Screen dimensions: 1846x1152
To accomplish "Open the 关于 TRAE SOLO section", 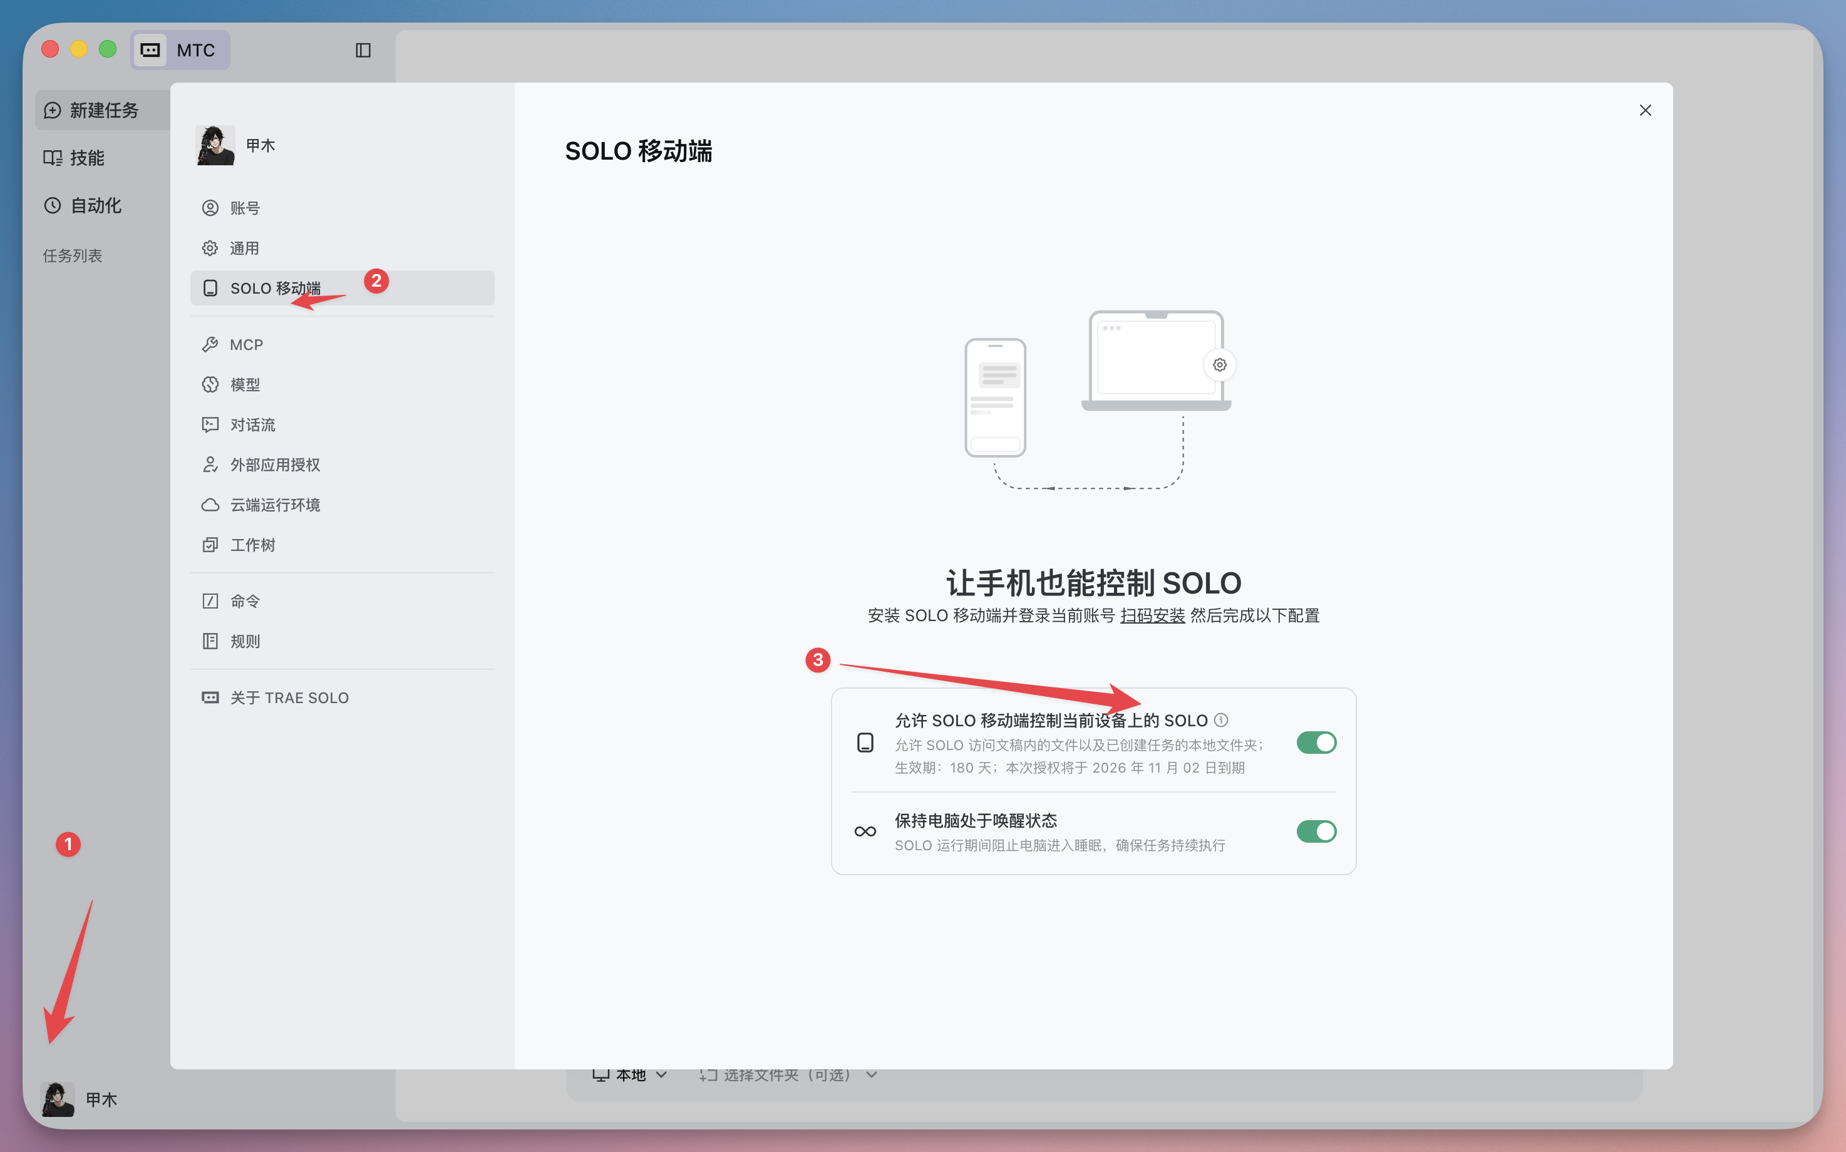I will pyautogui.click(x=342, y=697).
